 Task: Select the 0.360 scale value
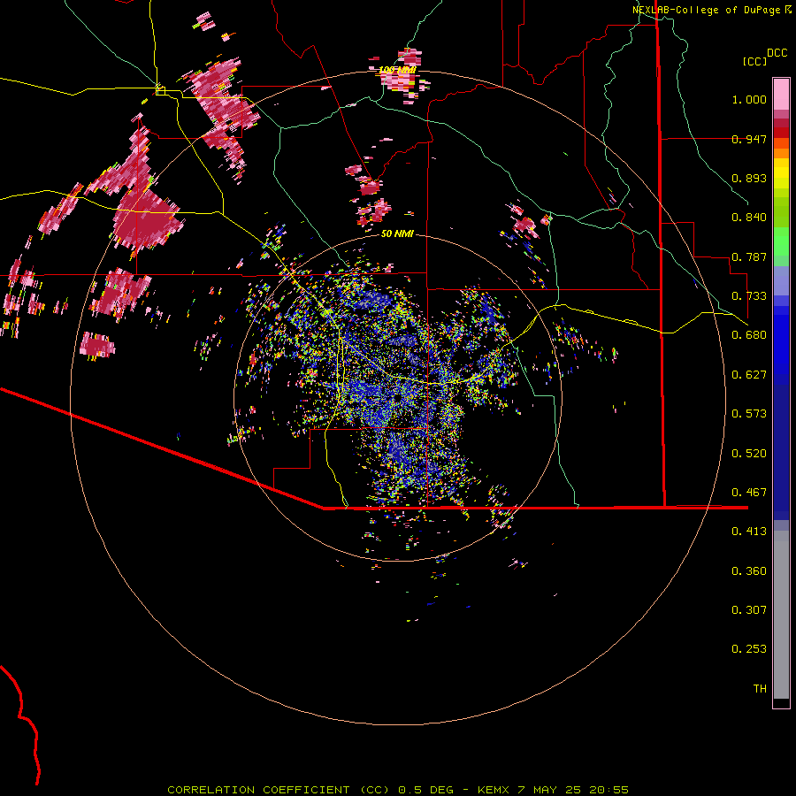click(x=749, y=571)
